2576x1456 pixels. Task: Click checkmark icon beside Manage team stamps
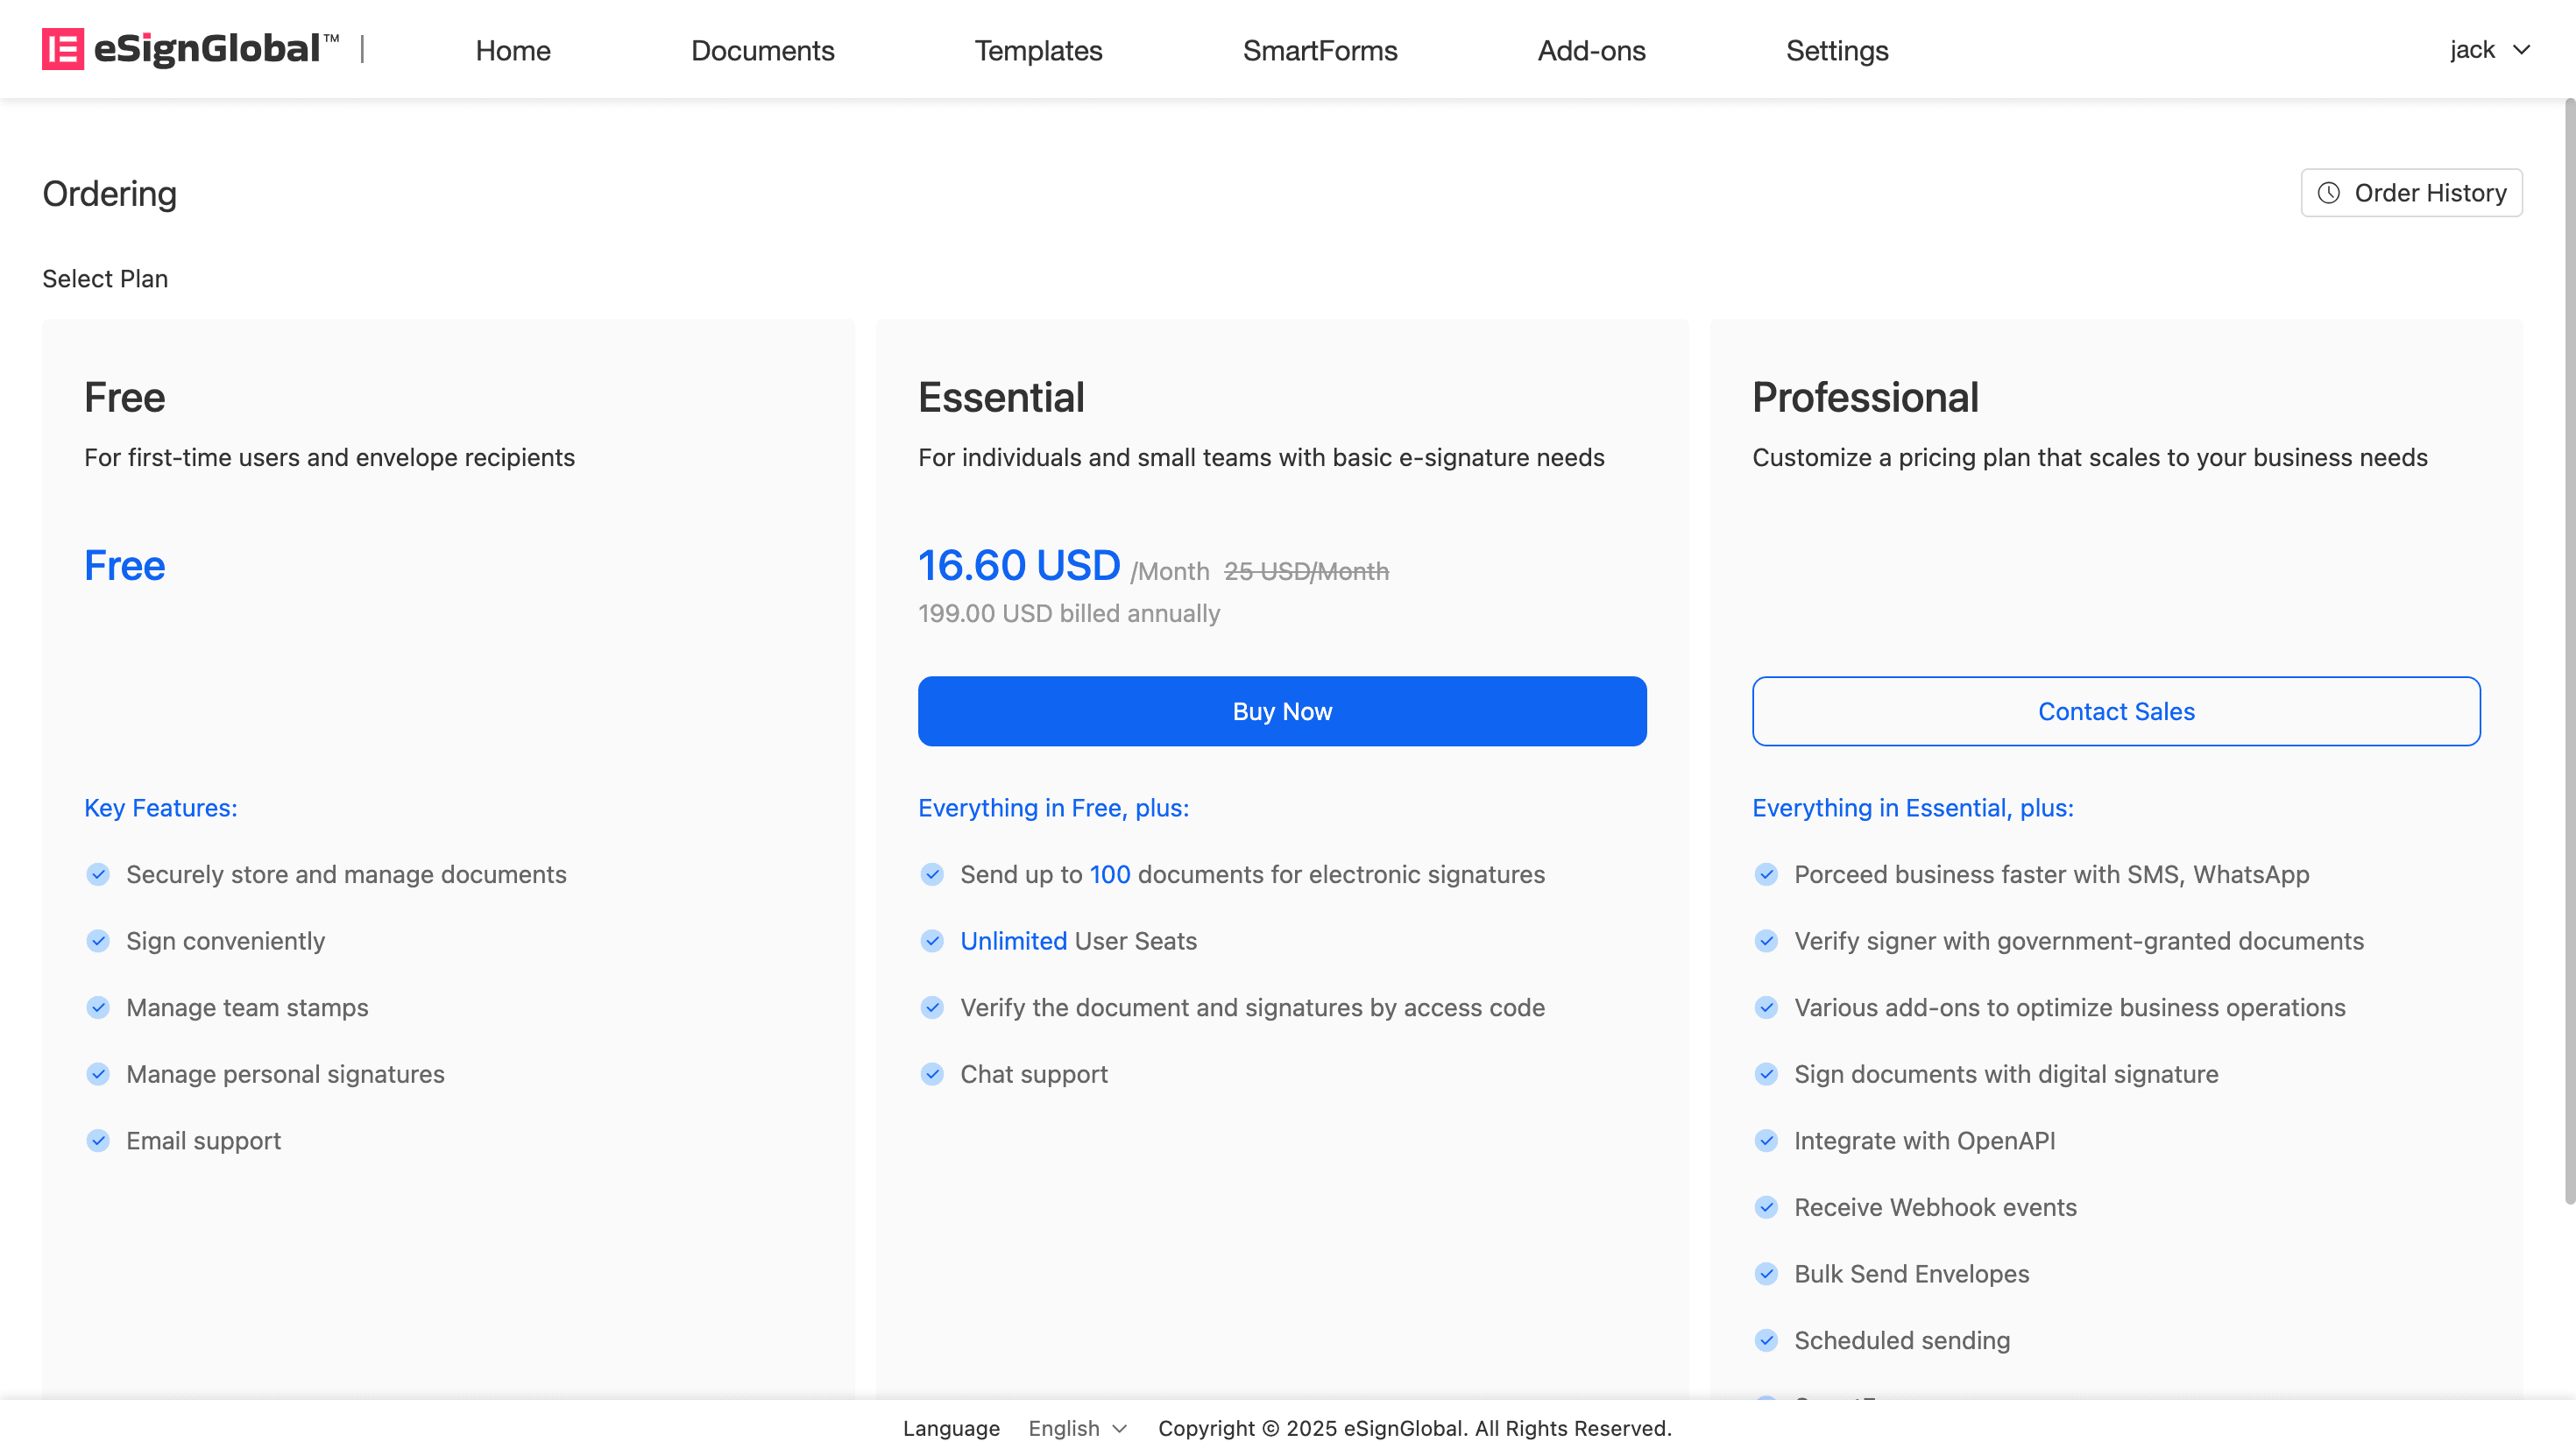(x=98, y=1008)
